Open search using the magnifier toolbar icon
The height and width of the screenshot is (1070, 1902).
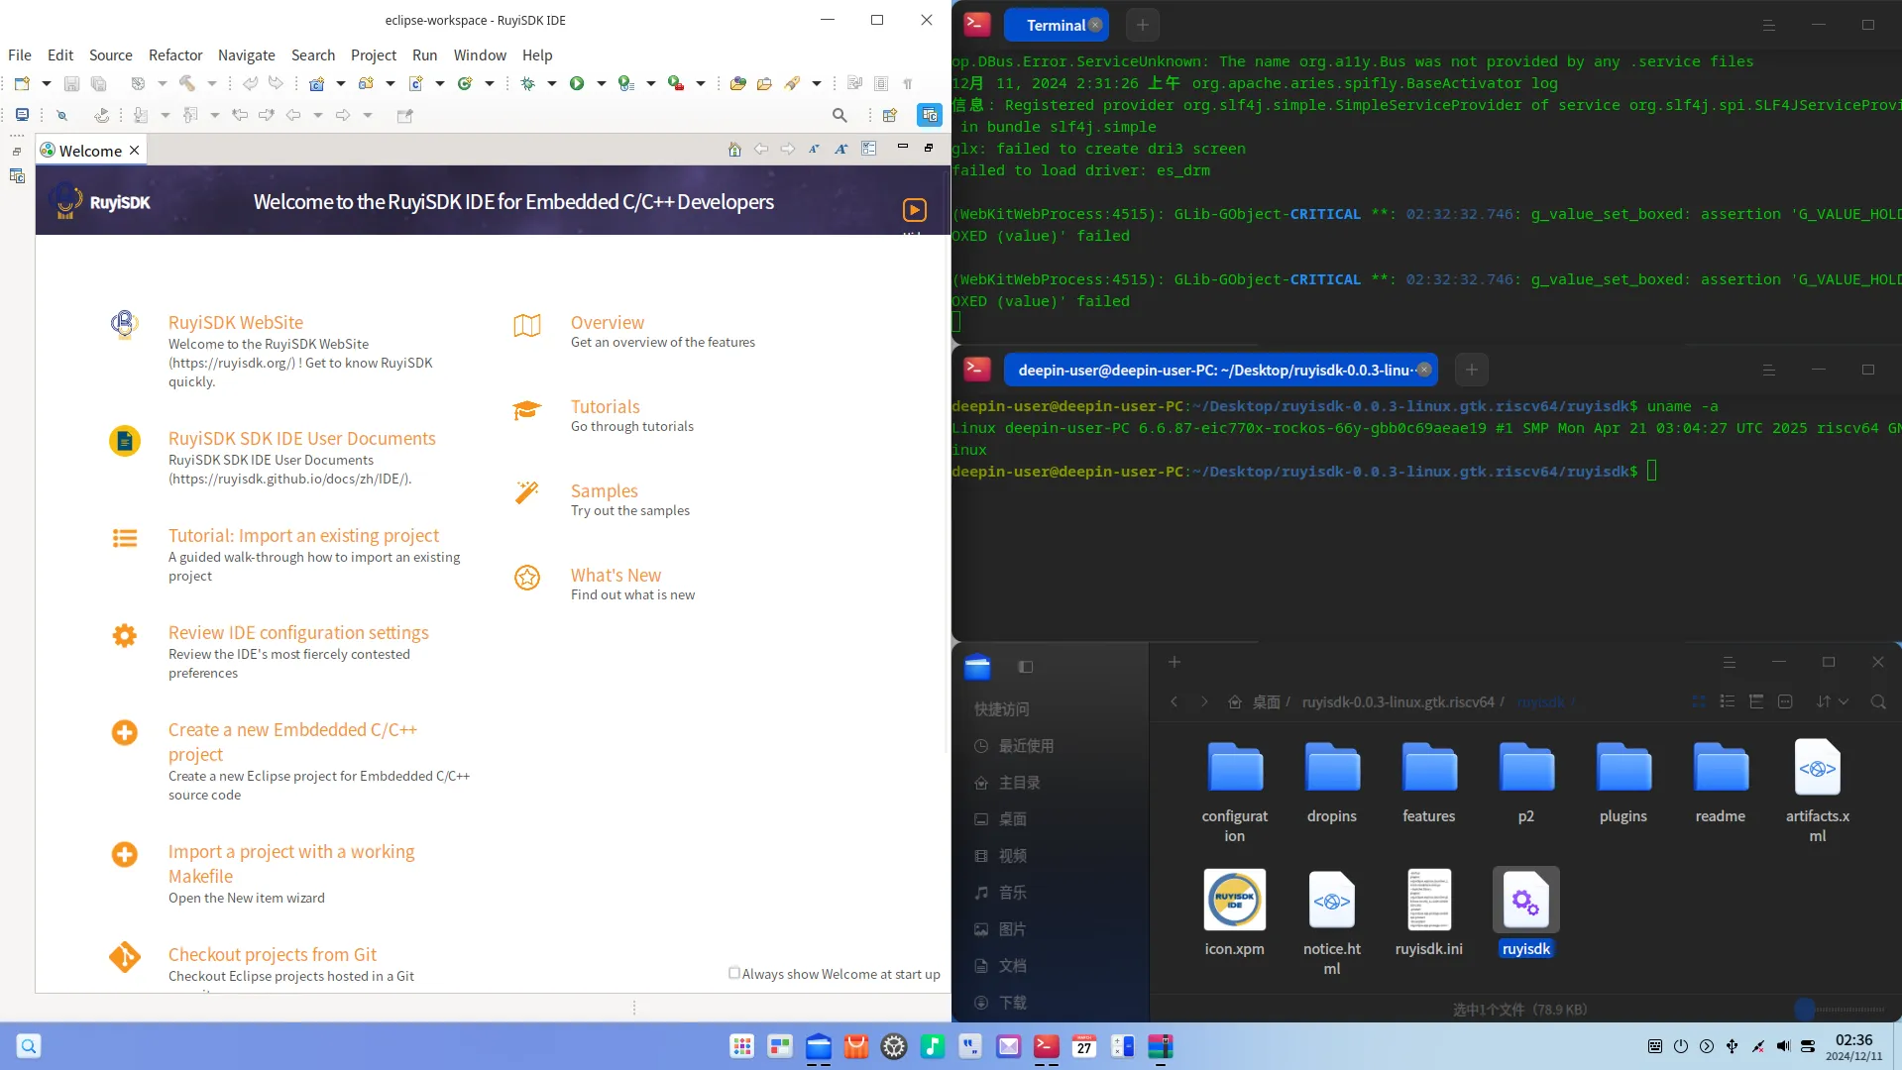click(x=839, y=115)
